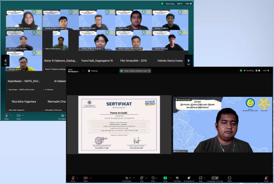
Task: Select Yohanes Ardhito video tile
Action: tap(24, 61)
